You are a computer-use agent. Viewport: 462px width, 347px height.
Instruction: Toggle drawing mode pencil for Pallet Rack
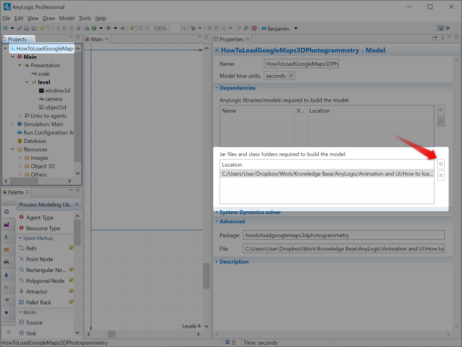[71, 302]
